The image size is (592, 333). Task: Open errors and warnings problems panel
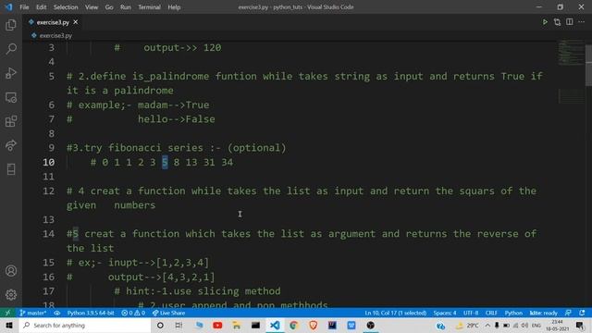click(133, 313)
